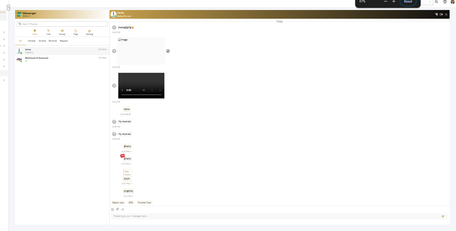
Task: Open the video's three-dot options menu
Action: pyautogui.click(x=160, y=90)
